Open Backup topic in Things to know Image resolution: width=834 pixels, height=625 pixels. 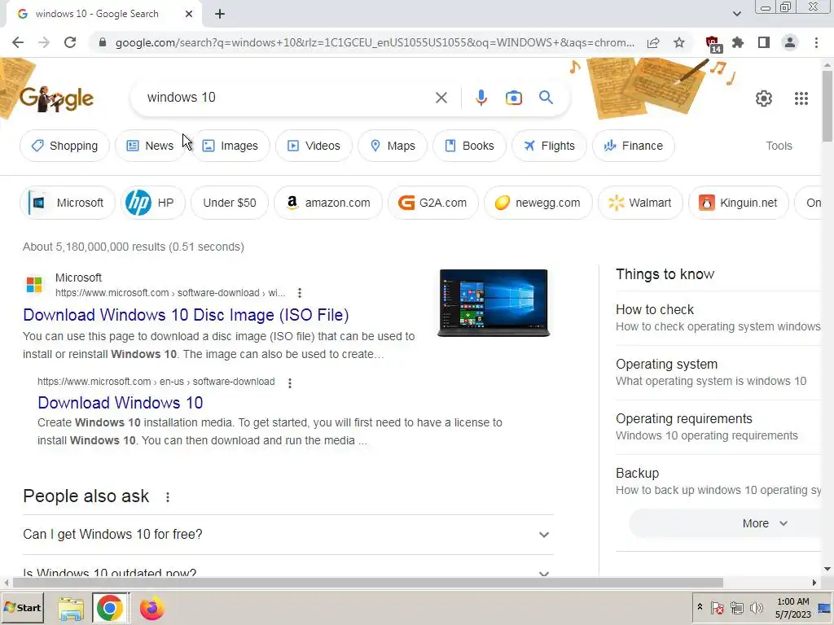pyautogui.click(x=718, y=482)
